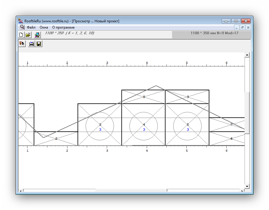The height and width of the screenshot is (210, 269).
Task: Open the Файл menu
Action: pyautogui.click(x=31, y=27)
